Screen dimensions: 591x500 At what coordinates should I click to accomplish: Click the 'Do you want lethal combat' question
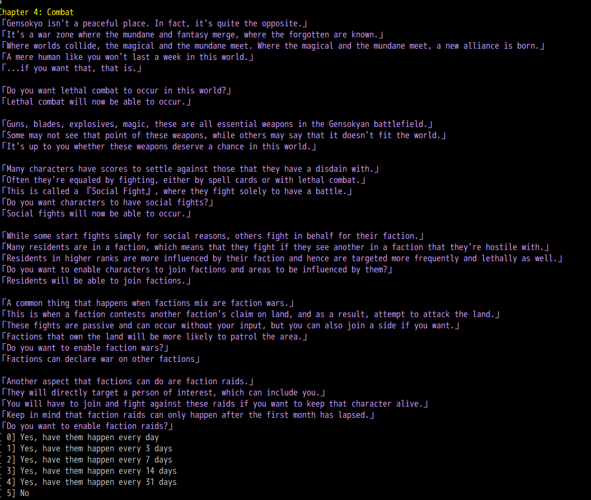point(116,91)
